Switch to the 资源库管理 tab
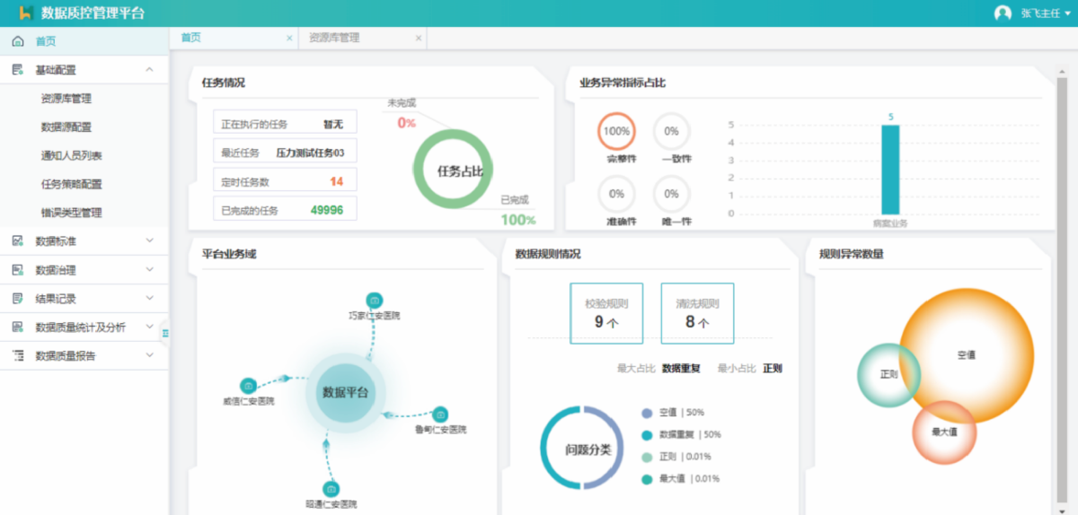This screenshot has height=515, width=1078. (334, 39)
